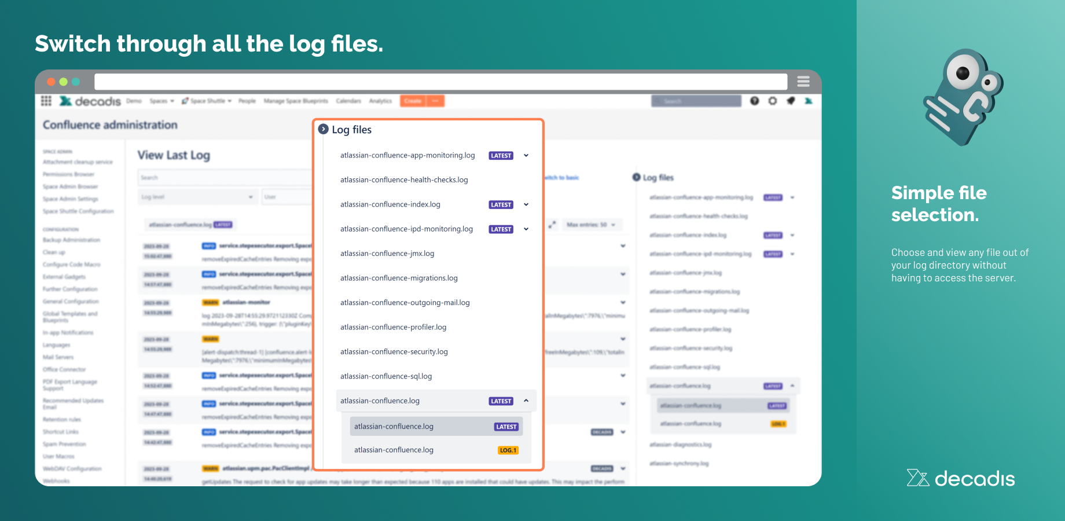Open the Log level filter dropdown
Image resolution: width=1065 pixels, height=521 pixels.
[x=197, y=197]
